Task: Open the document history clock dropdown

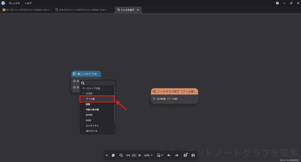Action: 160,155
